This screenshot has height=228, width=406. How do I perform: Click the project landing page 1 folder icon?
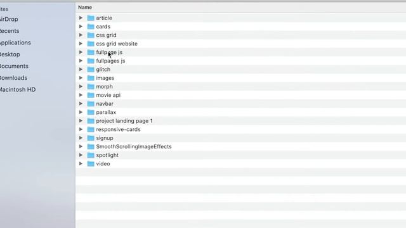pos(91,121)
